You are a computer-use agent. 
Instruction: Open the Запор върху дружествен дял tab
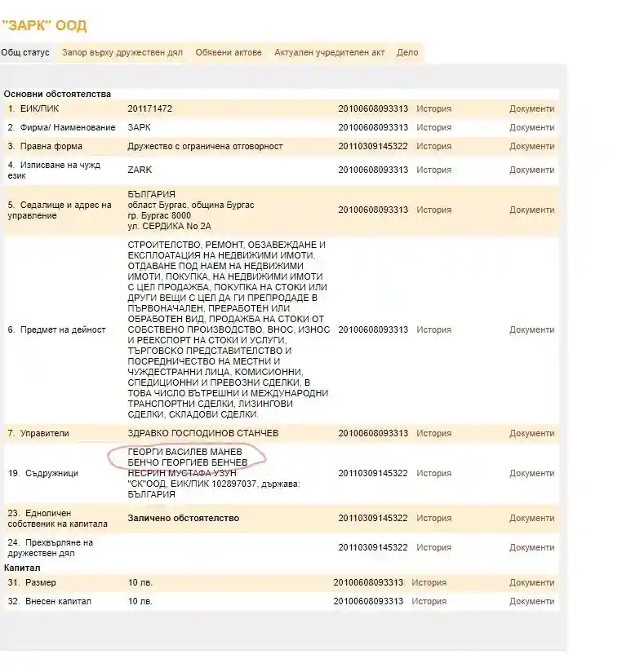tap(122, 52)
